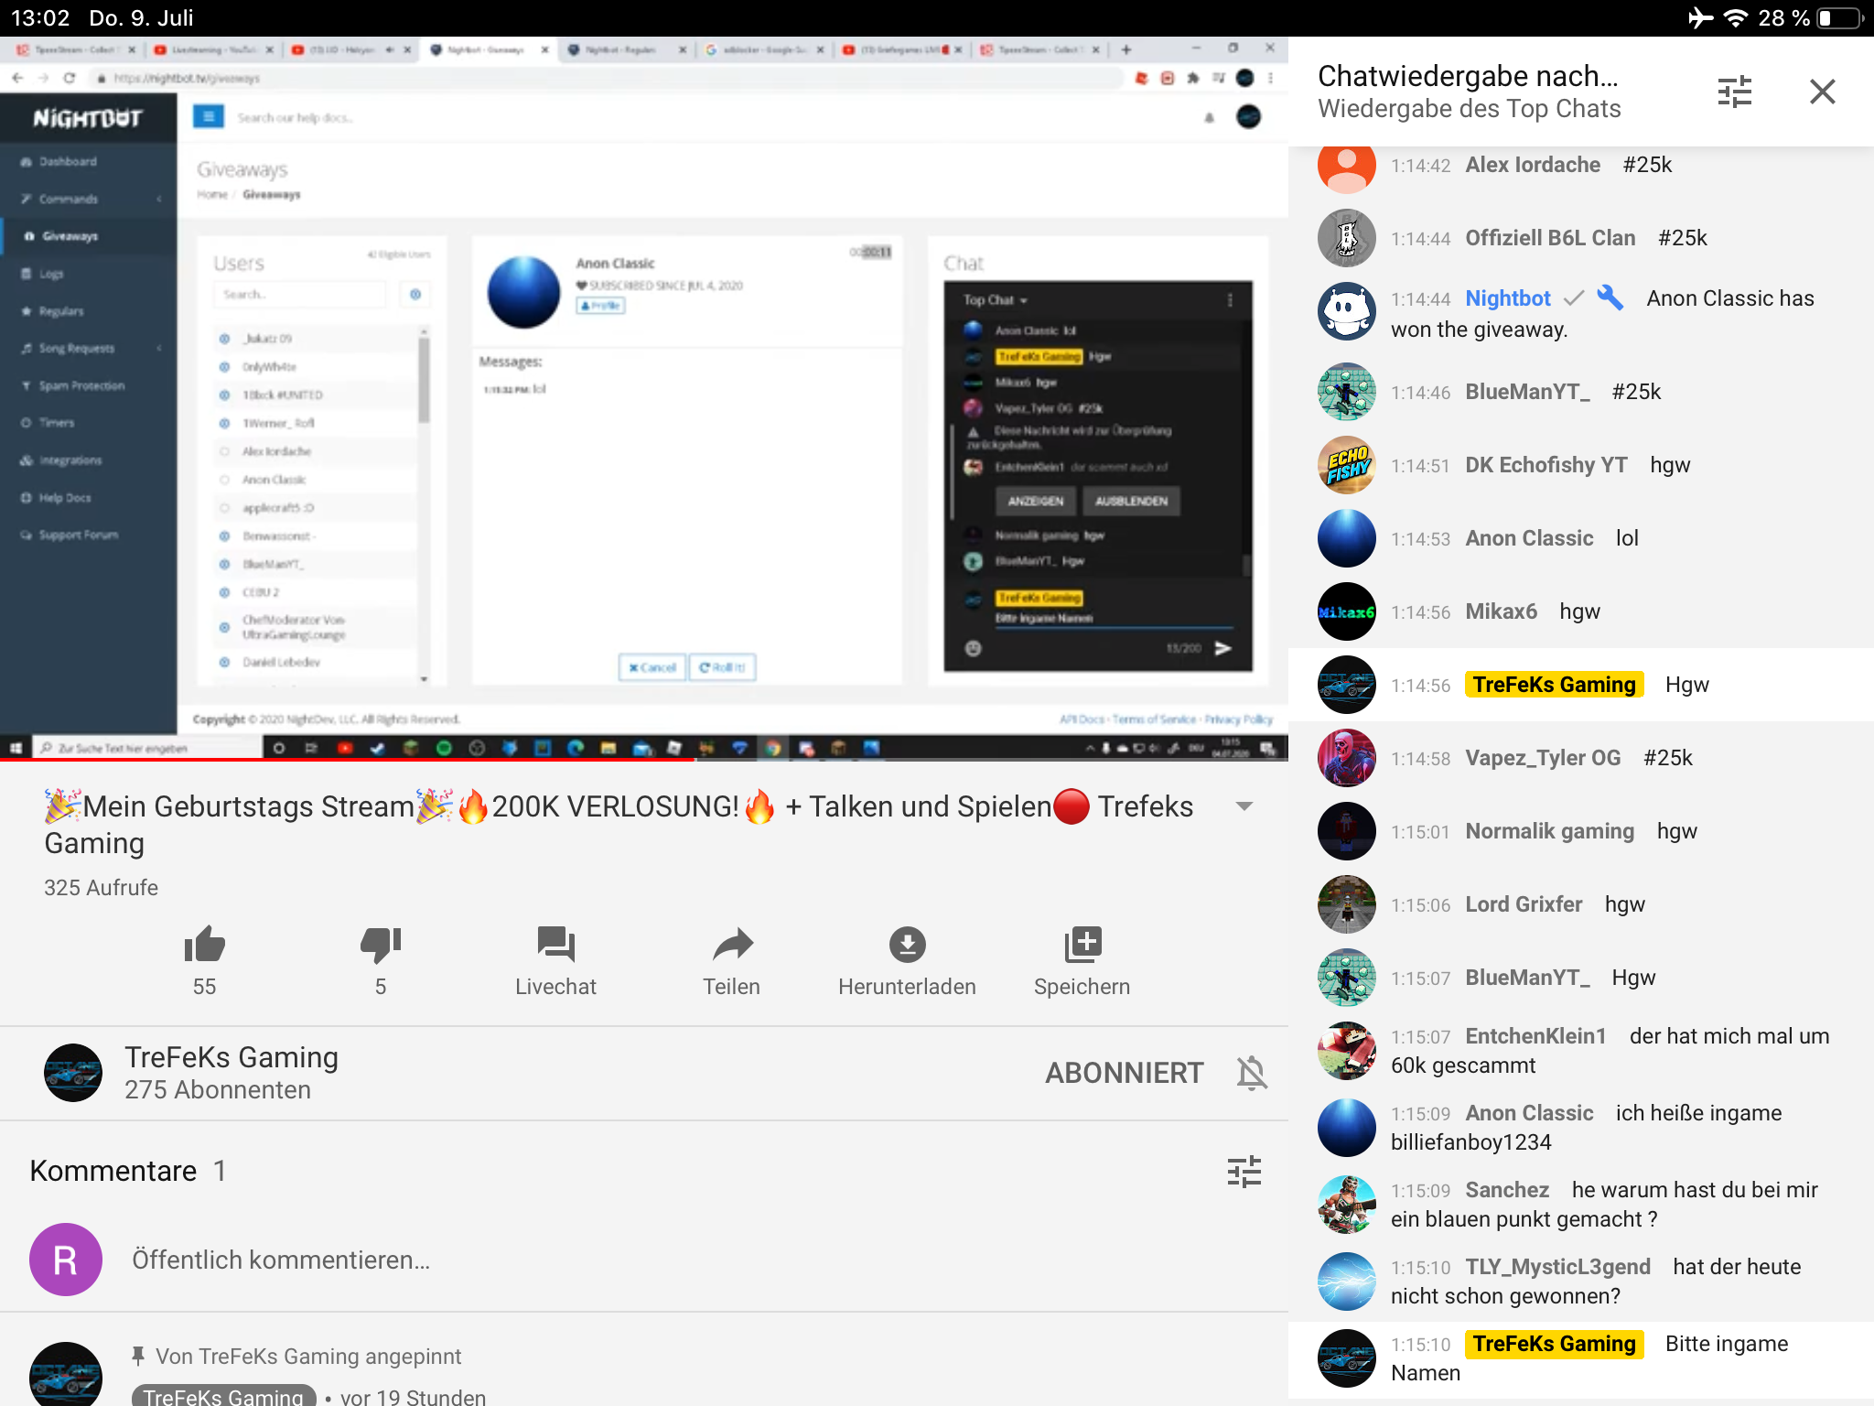Screen dimensions: 1874x1406
Task: Click the Nightbot Users search field
Action: [x=300, y=295]
